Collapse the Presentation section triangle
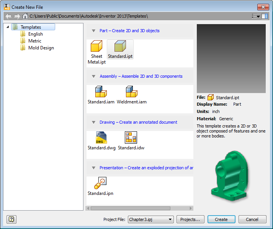Viewport: 273px width, 229px height. coord(93,168)
